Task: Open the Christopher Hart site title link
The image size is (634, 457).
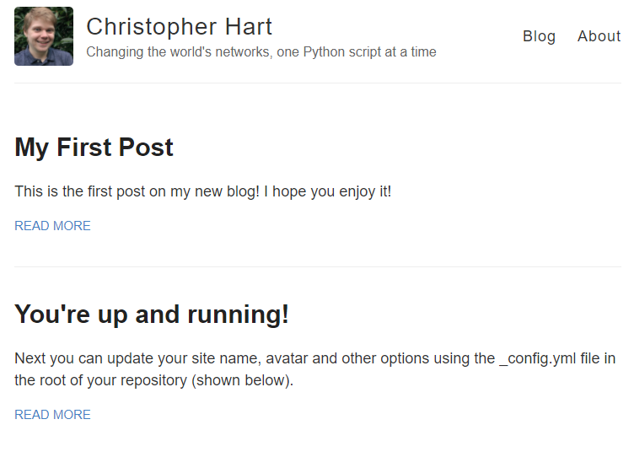Action: [x=179, y=26]
